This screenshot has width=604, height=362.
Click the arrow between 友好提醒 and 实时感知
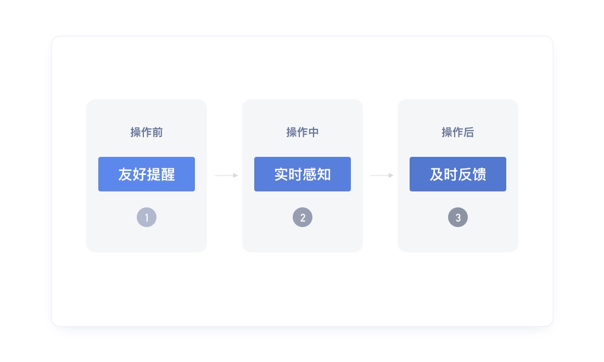226,176
